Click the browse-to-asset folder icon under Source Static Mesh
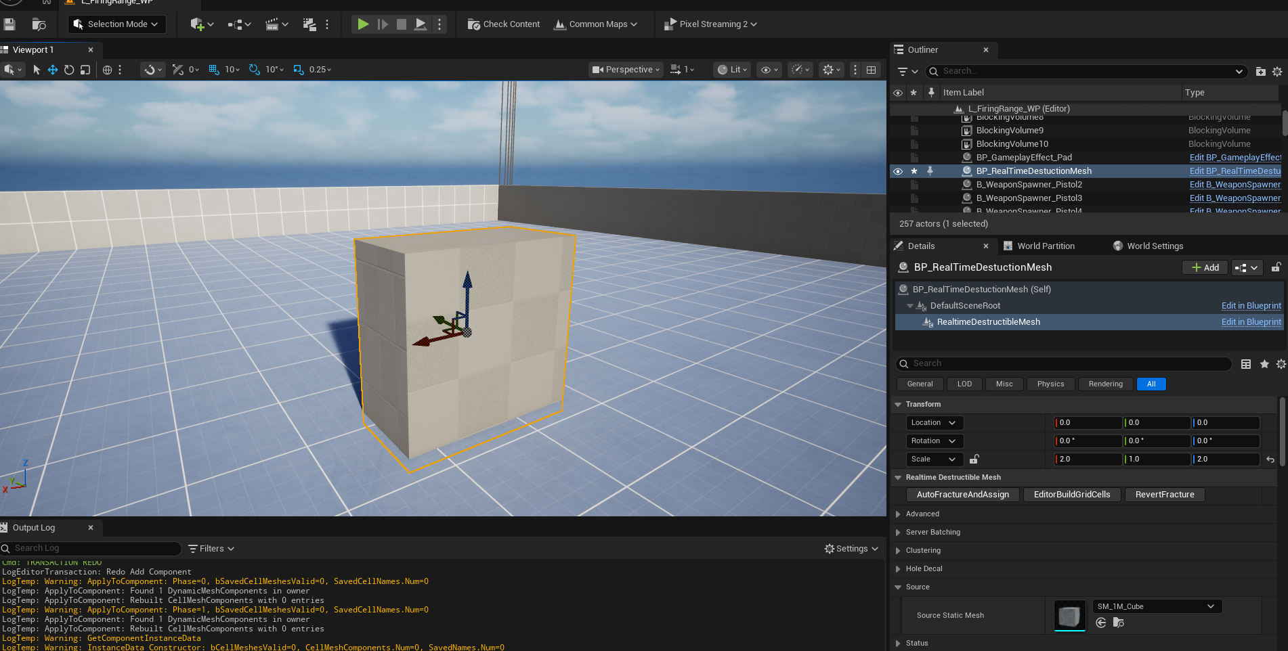This screenshot has height=651, width=1288. [x=1118, y=623]
